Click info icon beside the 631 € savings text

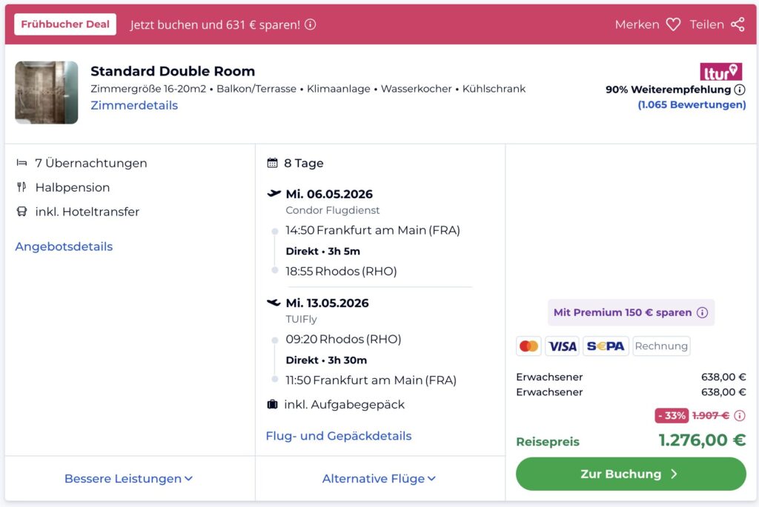(x=311, y=24)
